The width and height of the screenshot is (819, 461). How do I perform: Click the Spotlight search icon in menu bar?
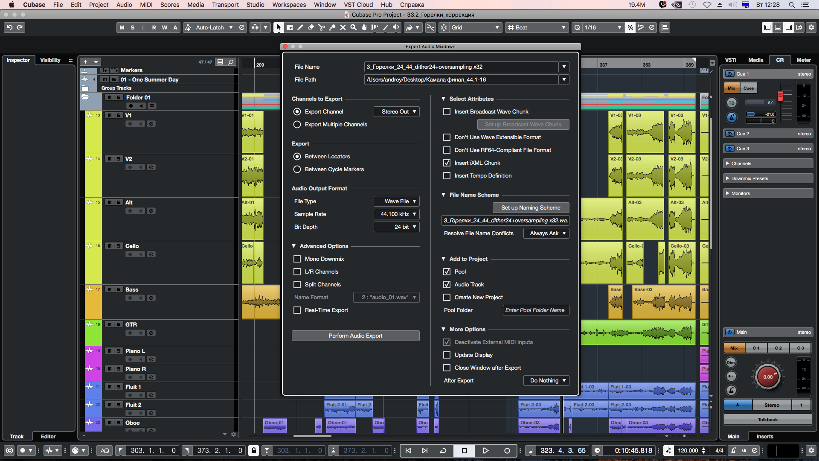point(792,5)
